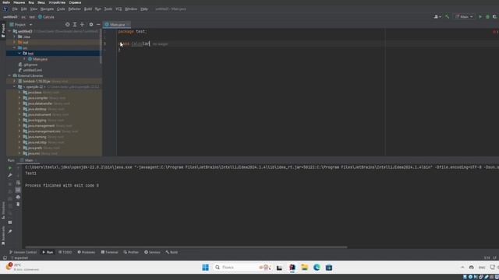Click the Project tree vertical scrollbar
This screenshot has width=499, height=280.
pos(101,46)
